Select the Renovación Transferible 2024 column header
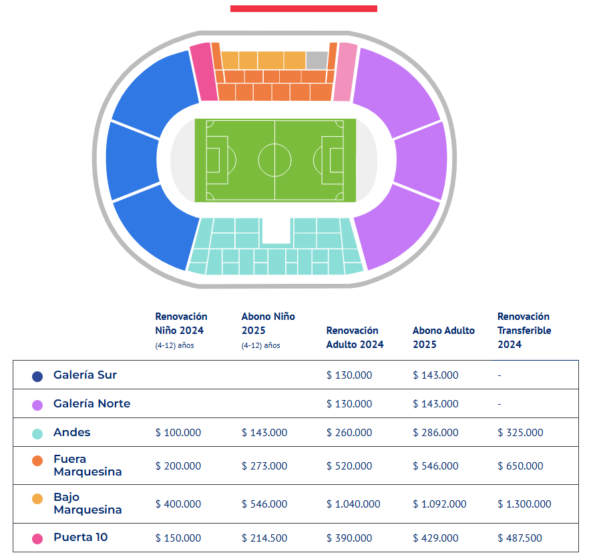Viewport: 597px width, 557px height. point(524,330)
